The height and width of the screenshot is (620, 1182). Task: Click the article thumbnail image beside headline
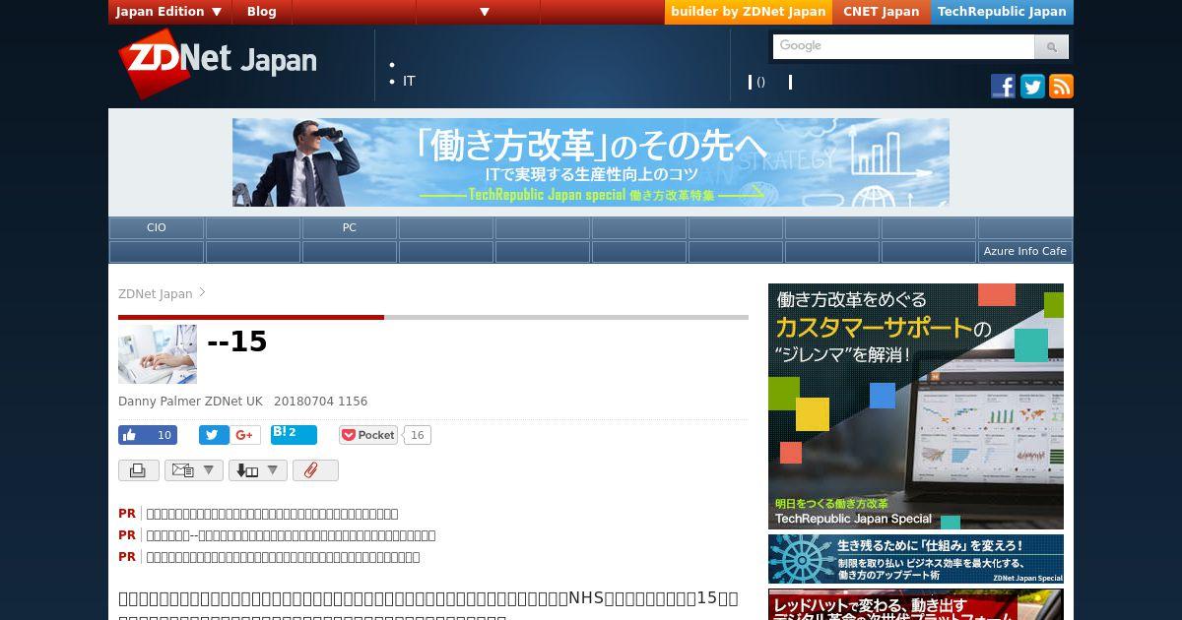(158, 354)
